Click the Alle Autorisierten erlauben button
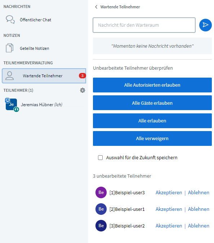The width and height of the screenshot is (214, 243). (152, 85)
